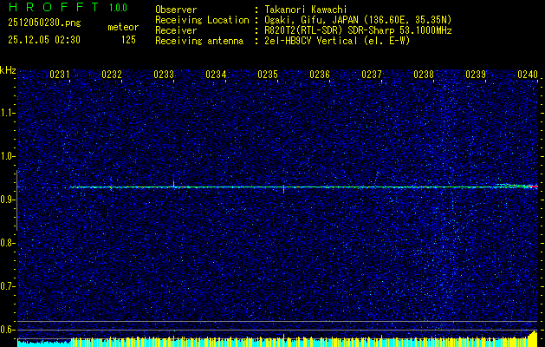Click time marker 0233
Image resolution: width=545 pixels, height=347 pixels.
164,75
